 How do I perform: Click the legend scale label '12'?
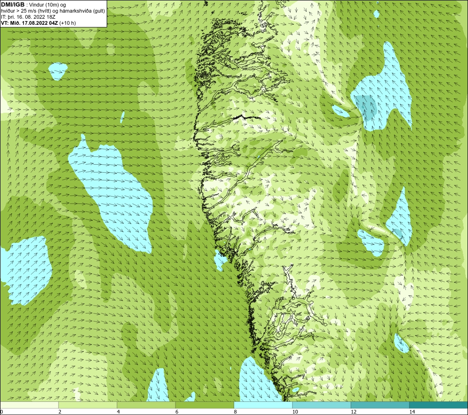click(x=354, y=412)
